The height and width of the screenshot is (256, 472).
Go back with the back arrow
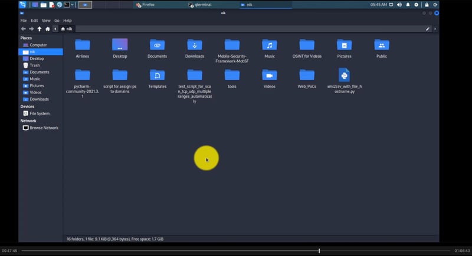tap(23, 29)
